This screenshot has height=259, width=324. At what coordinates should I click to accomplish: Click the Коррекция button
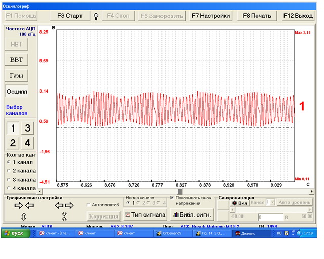click(103, 217)
